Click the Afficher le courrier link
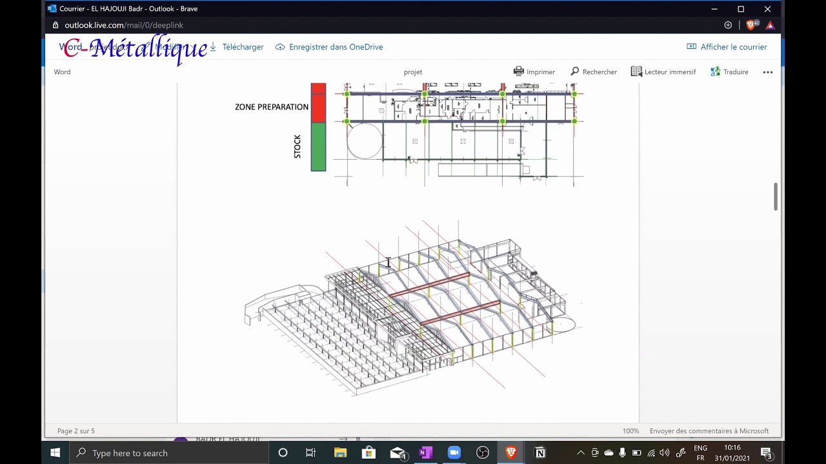Viewport: 826px width, 464px height. coord(734,47)
